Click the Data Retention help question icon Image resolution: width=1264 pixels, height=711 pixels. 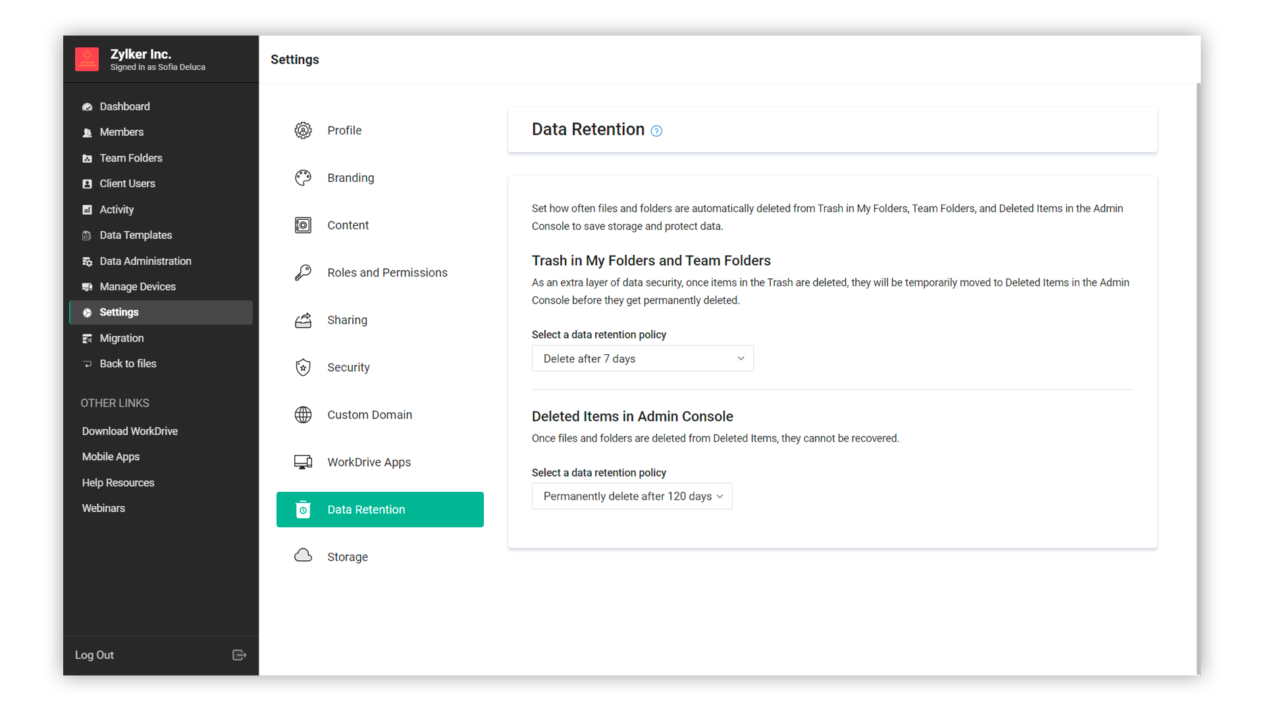(656, 131)
